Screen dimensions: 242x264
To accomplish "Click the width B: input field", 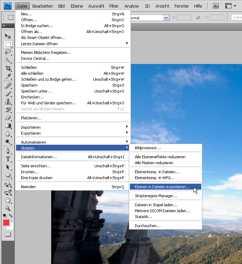I will pyautogui.click(x=184, y=17).
